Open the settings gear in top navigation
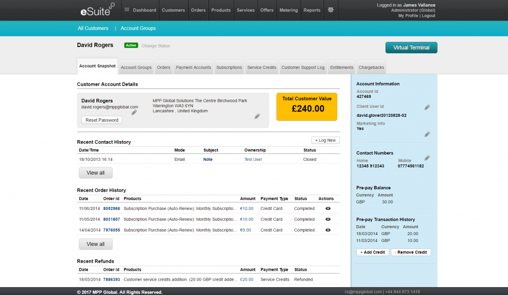508x295 pixels. click(x=331, y=10)
